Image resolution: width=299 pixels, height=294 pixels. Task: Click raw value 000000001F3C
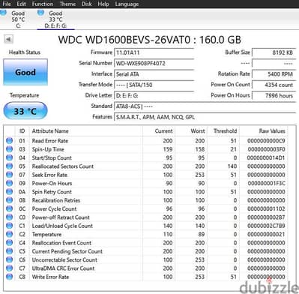tap(266, 183)
